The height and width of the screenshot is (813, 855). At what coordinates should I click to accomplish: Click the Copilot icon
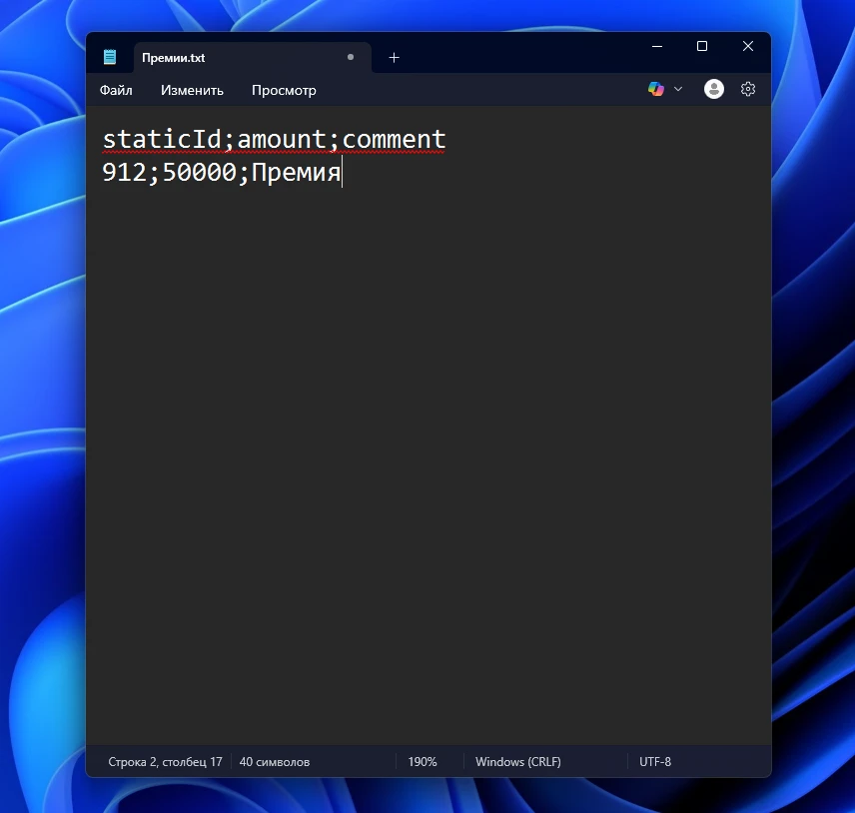(x=655, y=89)
